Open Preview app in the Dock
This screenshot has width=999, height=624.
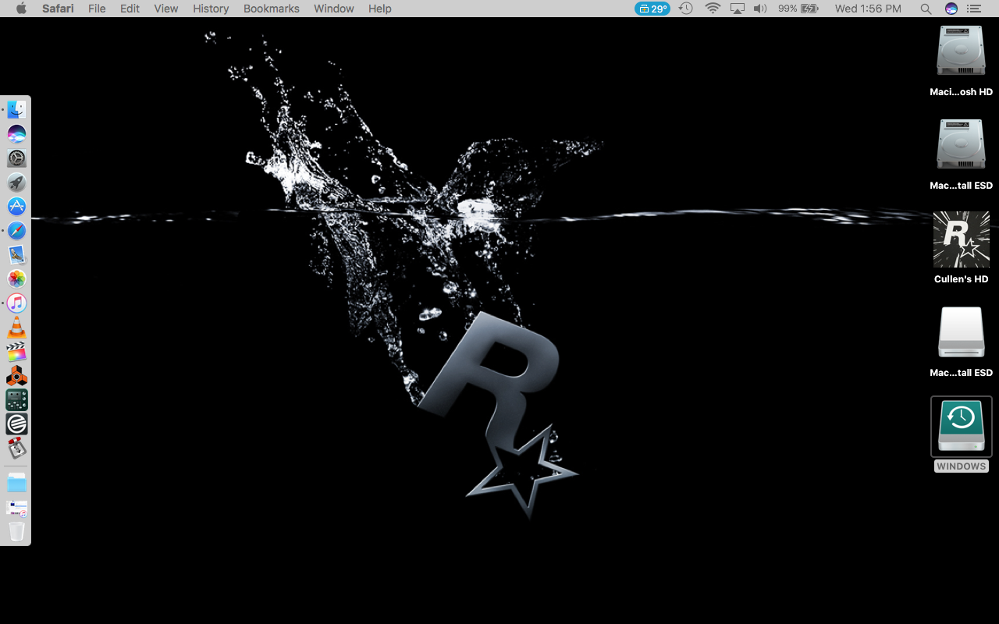click(x=16, y=255)
